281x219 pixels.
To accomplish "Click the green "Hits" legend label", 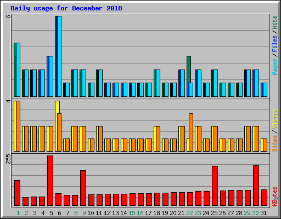I will (275, 22).
